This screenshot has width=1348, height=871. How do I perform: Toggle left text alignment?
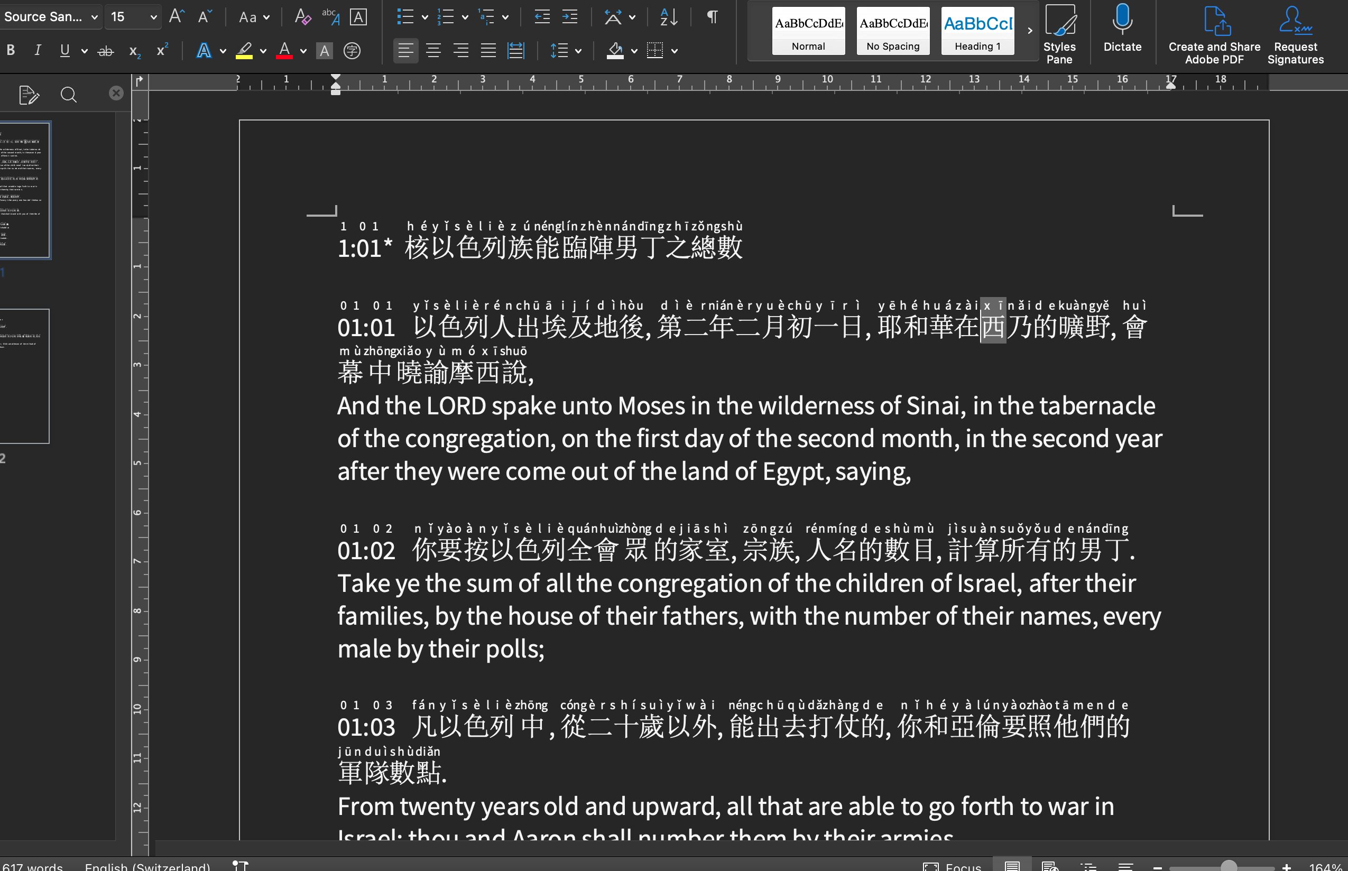405,51
